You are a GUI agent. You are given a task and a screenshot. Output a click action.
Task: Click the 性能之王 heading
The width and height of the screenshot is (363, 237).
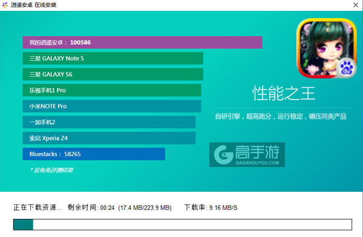click(x=284, y=93)
